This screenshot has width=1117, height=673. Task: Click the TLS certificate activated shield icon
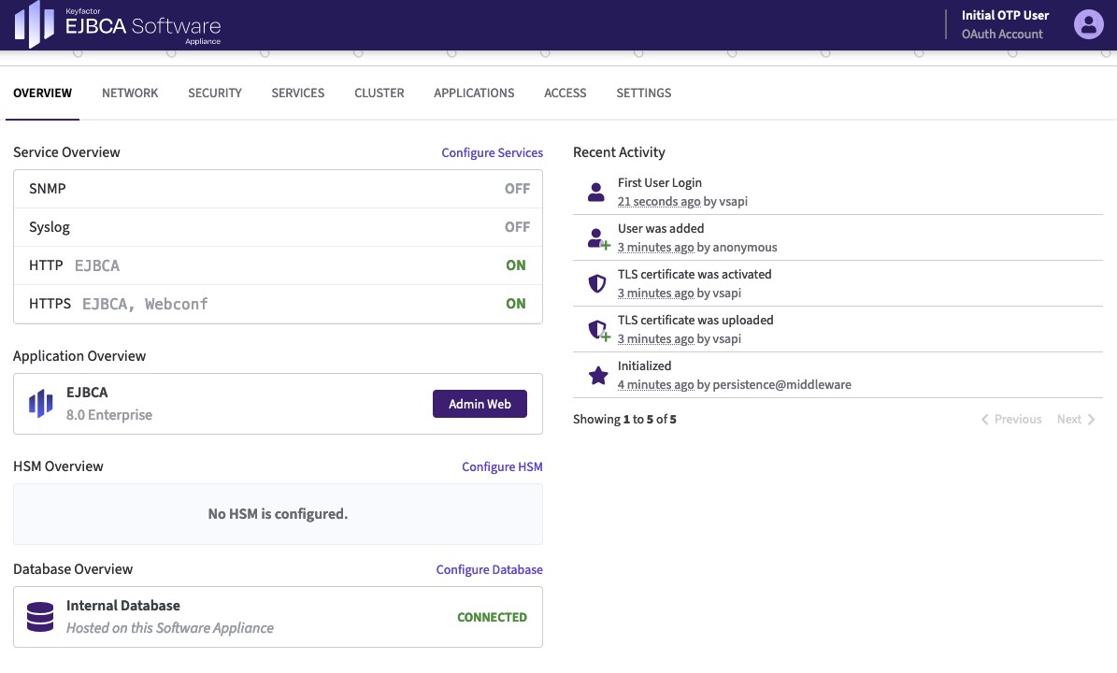pyautogui.click(x=597, y=283)
